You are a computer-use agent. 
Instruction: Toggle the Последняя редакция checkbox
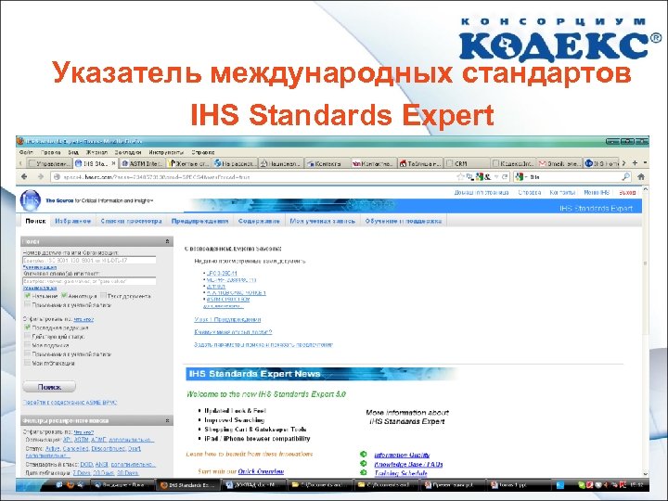pyautogui.click(x=27, y=328)
